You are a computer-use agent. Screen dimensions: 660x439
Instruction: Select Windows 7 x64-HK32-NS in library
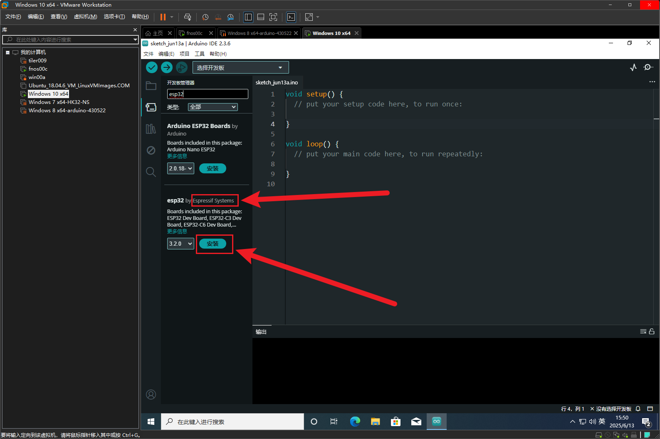click(x=59, y=102)
